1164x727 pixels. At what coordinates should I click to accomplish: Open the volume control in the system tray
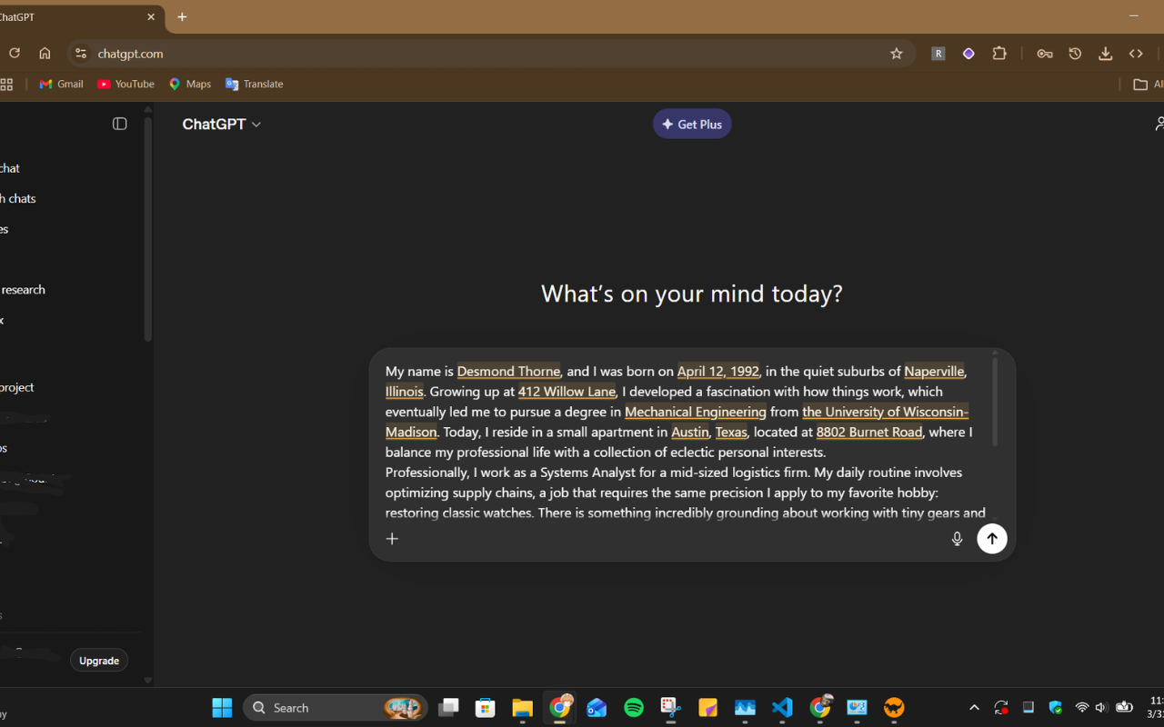(1101, 708)
